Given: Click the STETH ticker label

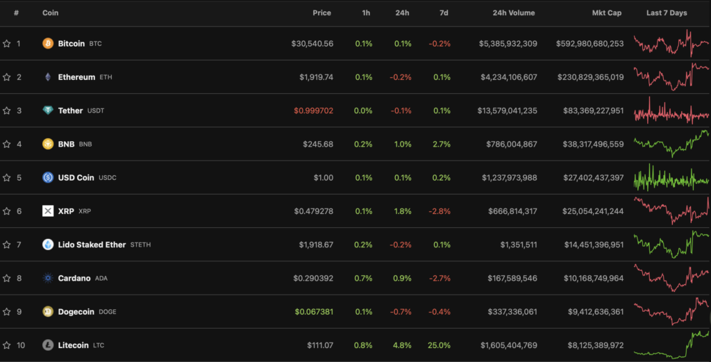Looking at the screenshot, I should pyautogui.click(x=140, y=245).
